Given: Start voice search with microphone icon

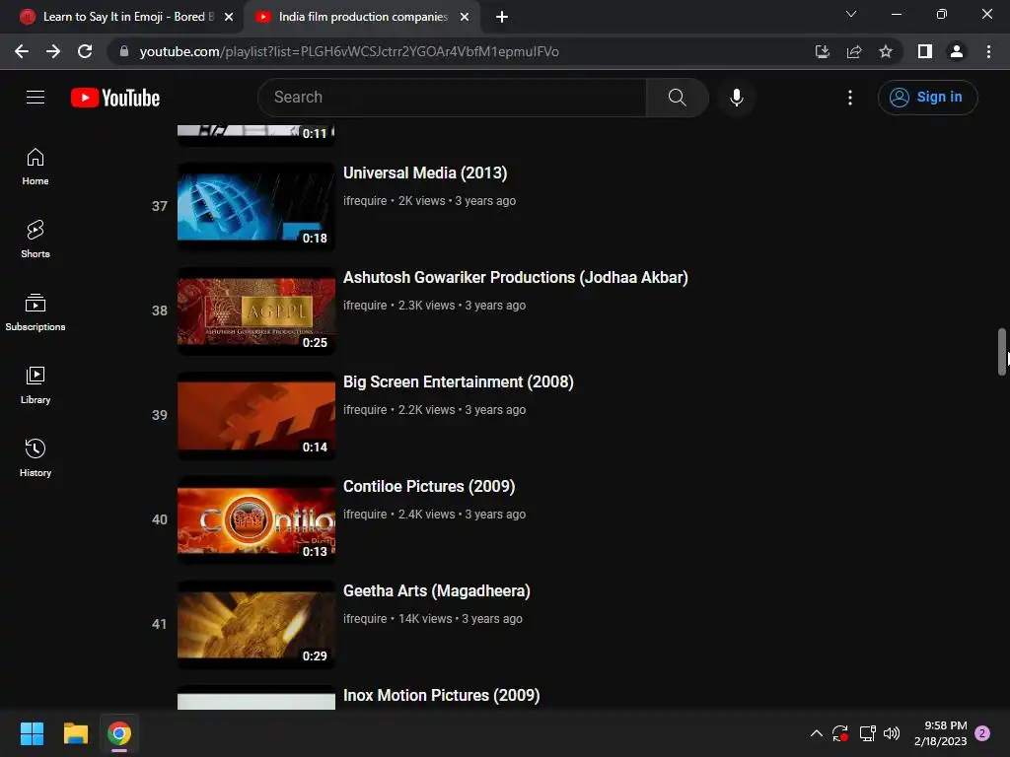Looking at the screenshot, I should pos(736,98).
